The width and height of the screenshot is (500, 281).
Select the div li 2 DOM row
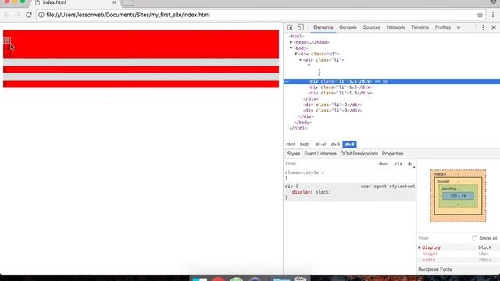tap(392, 105)
